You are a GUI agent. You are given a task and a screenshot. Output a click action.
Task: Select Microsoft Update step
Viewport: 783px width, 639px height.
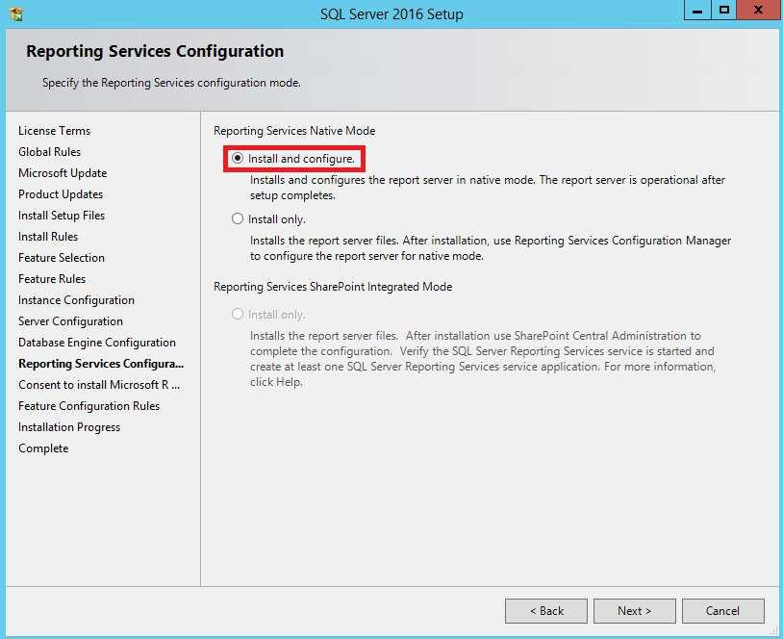click(x=63, y=173)
